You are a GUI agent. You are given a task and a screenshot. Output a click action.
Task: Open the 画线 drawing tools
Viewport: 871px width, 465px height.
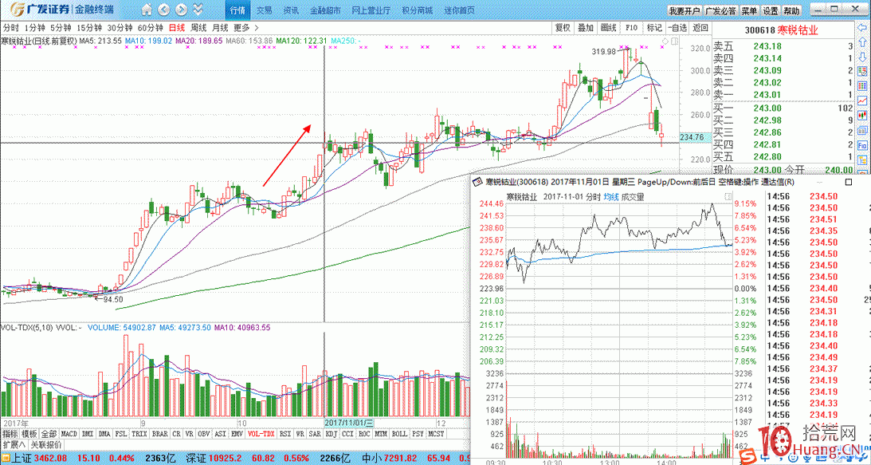608,27
